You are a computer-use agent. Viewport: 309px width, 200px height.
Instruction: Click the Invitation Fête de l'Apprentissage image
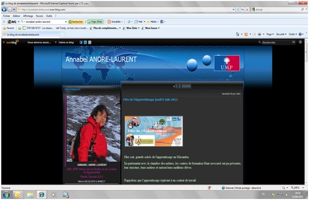[x=154, y=131]
